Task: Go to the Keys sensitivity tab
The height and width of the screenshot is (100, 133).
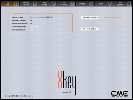Action: point(66,4)
